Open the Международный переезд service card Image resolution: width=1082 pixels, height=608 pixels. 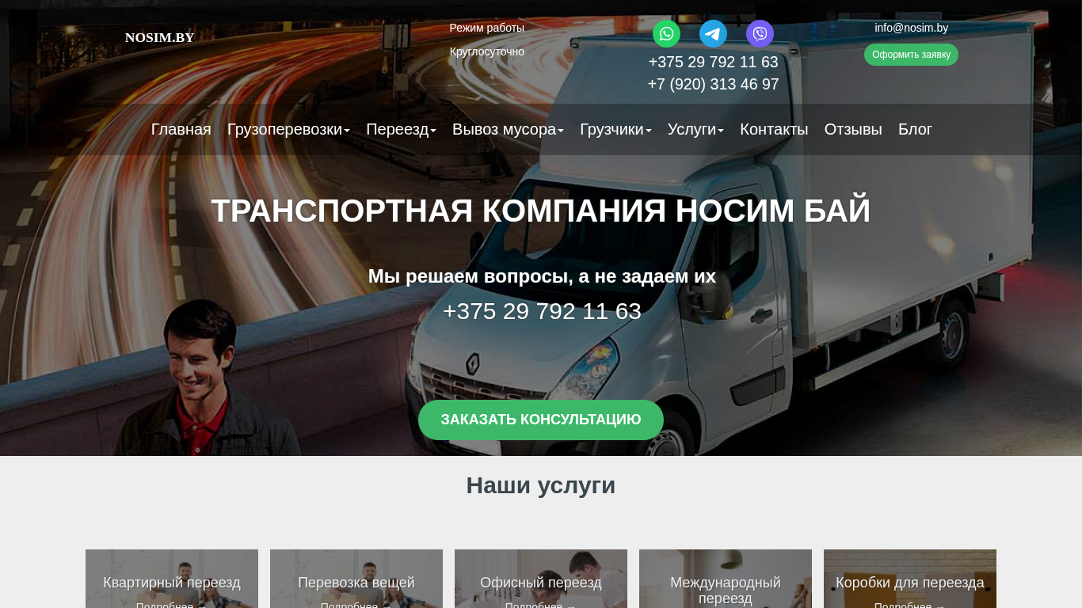coord(726,579)
